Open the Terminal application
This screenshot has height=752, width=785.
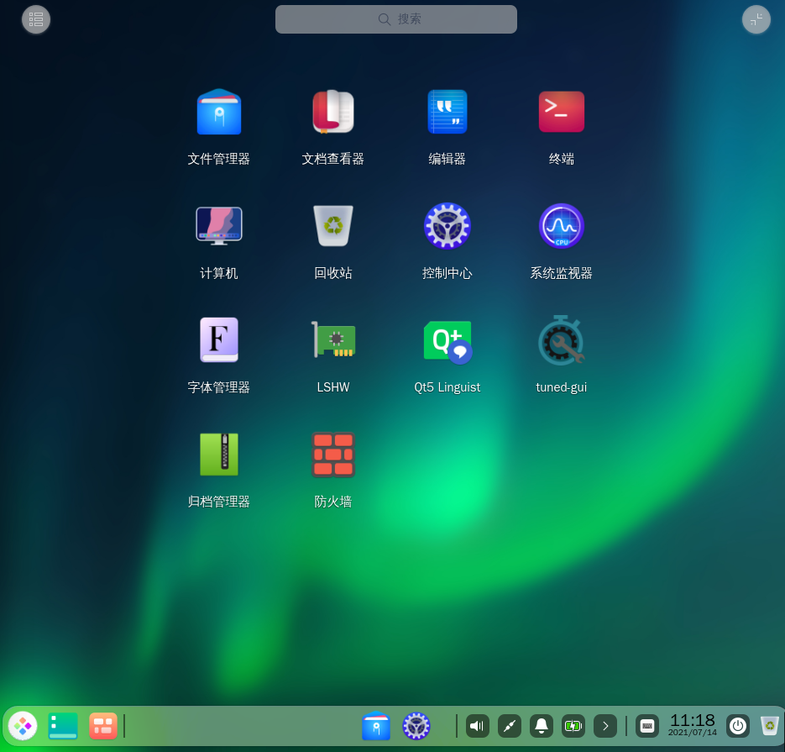click(x=561, y=112)
